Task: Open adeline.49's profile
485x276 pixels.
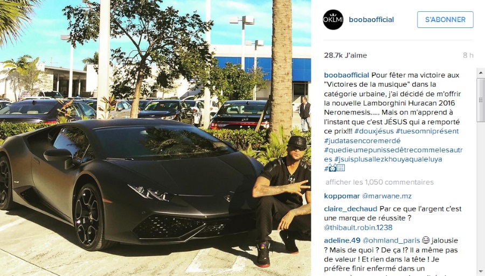Action: point(342,240)
